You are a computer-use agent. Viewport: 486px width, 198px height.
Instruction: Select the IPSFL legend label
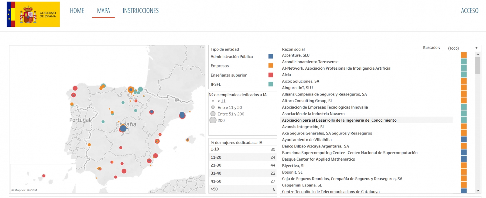click(216, 84)
